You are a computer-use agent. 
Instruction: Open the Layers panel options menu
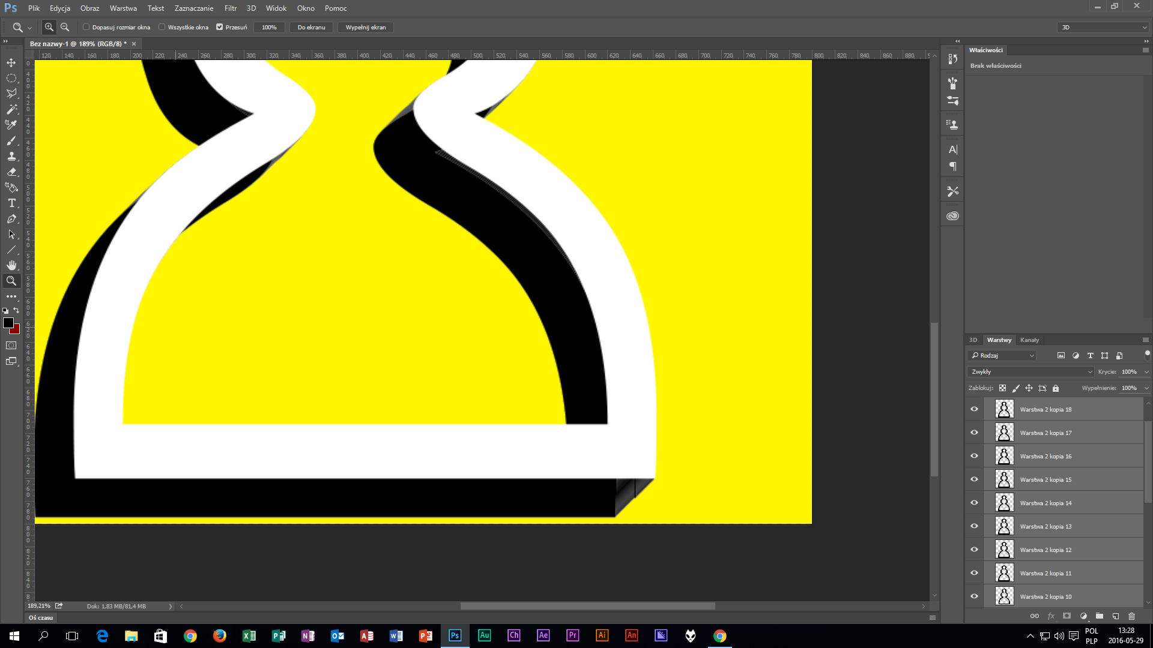coord(1145,340)
